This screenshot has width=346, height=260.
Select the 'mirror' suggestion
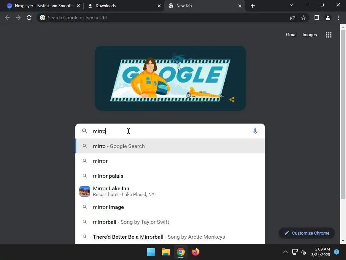coord(170,161)
